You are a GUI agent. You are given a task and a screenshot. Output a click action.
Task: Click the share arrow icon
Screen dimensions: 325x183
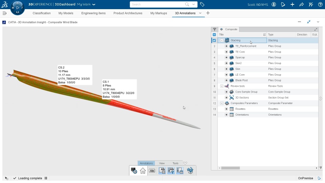(302, 4)
